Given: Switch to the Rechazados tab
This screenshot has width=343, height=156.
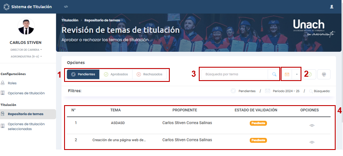Looking at the screenshot, I should (x=149, y=75).
